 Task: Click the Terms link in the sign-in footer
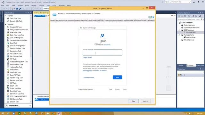click(125, 89)
